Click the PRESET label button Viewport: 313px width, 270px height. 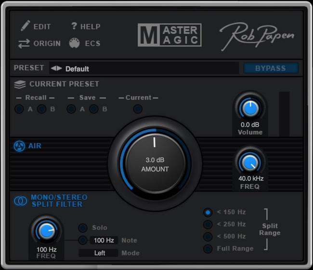pos(29,68)
